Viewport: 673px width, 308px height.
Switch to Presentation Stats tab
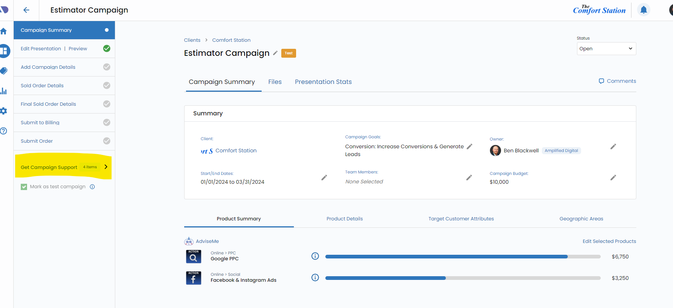(x=323, y=82)
